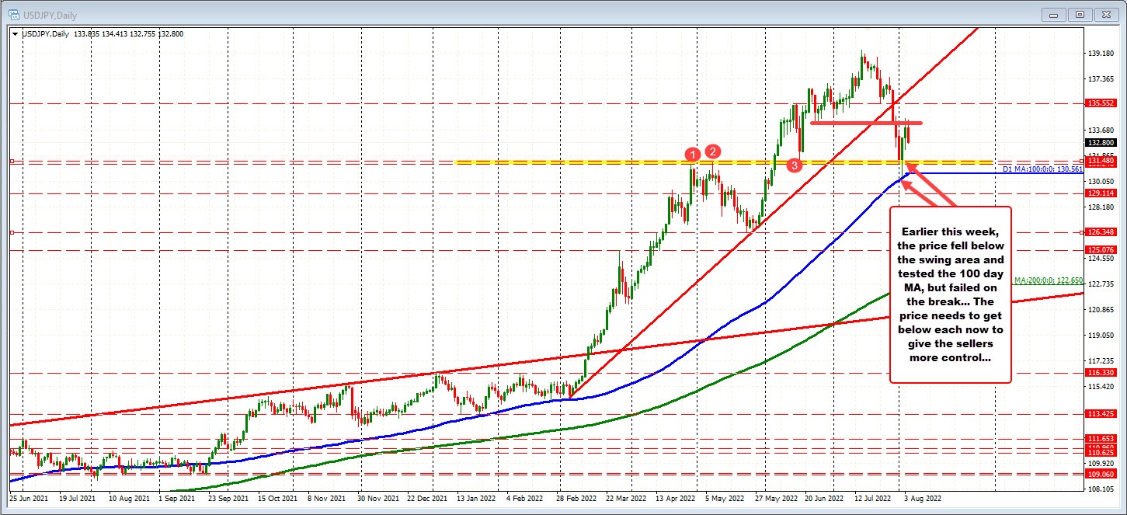
Task: Click the 19 Jul 2021 date label
Action: pos(76,497)
